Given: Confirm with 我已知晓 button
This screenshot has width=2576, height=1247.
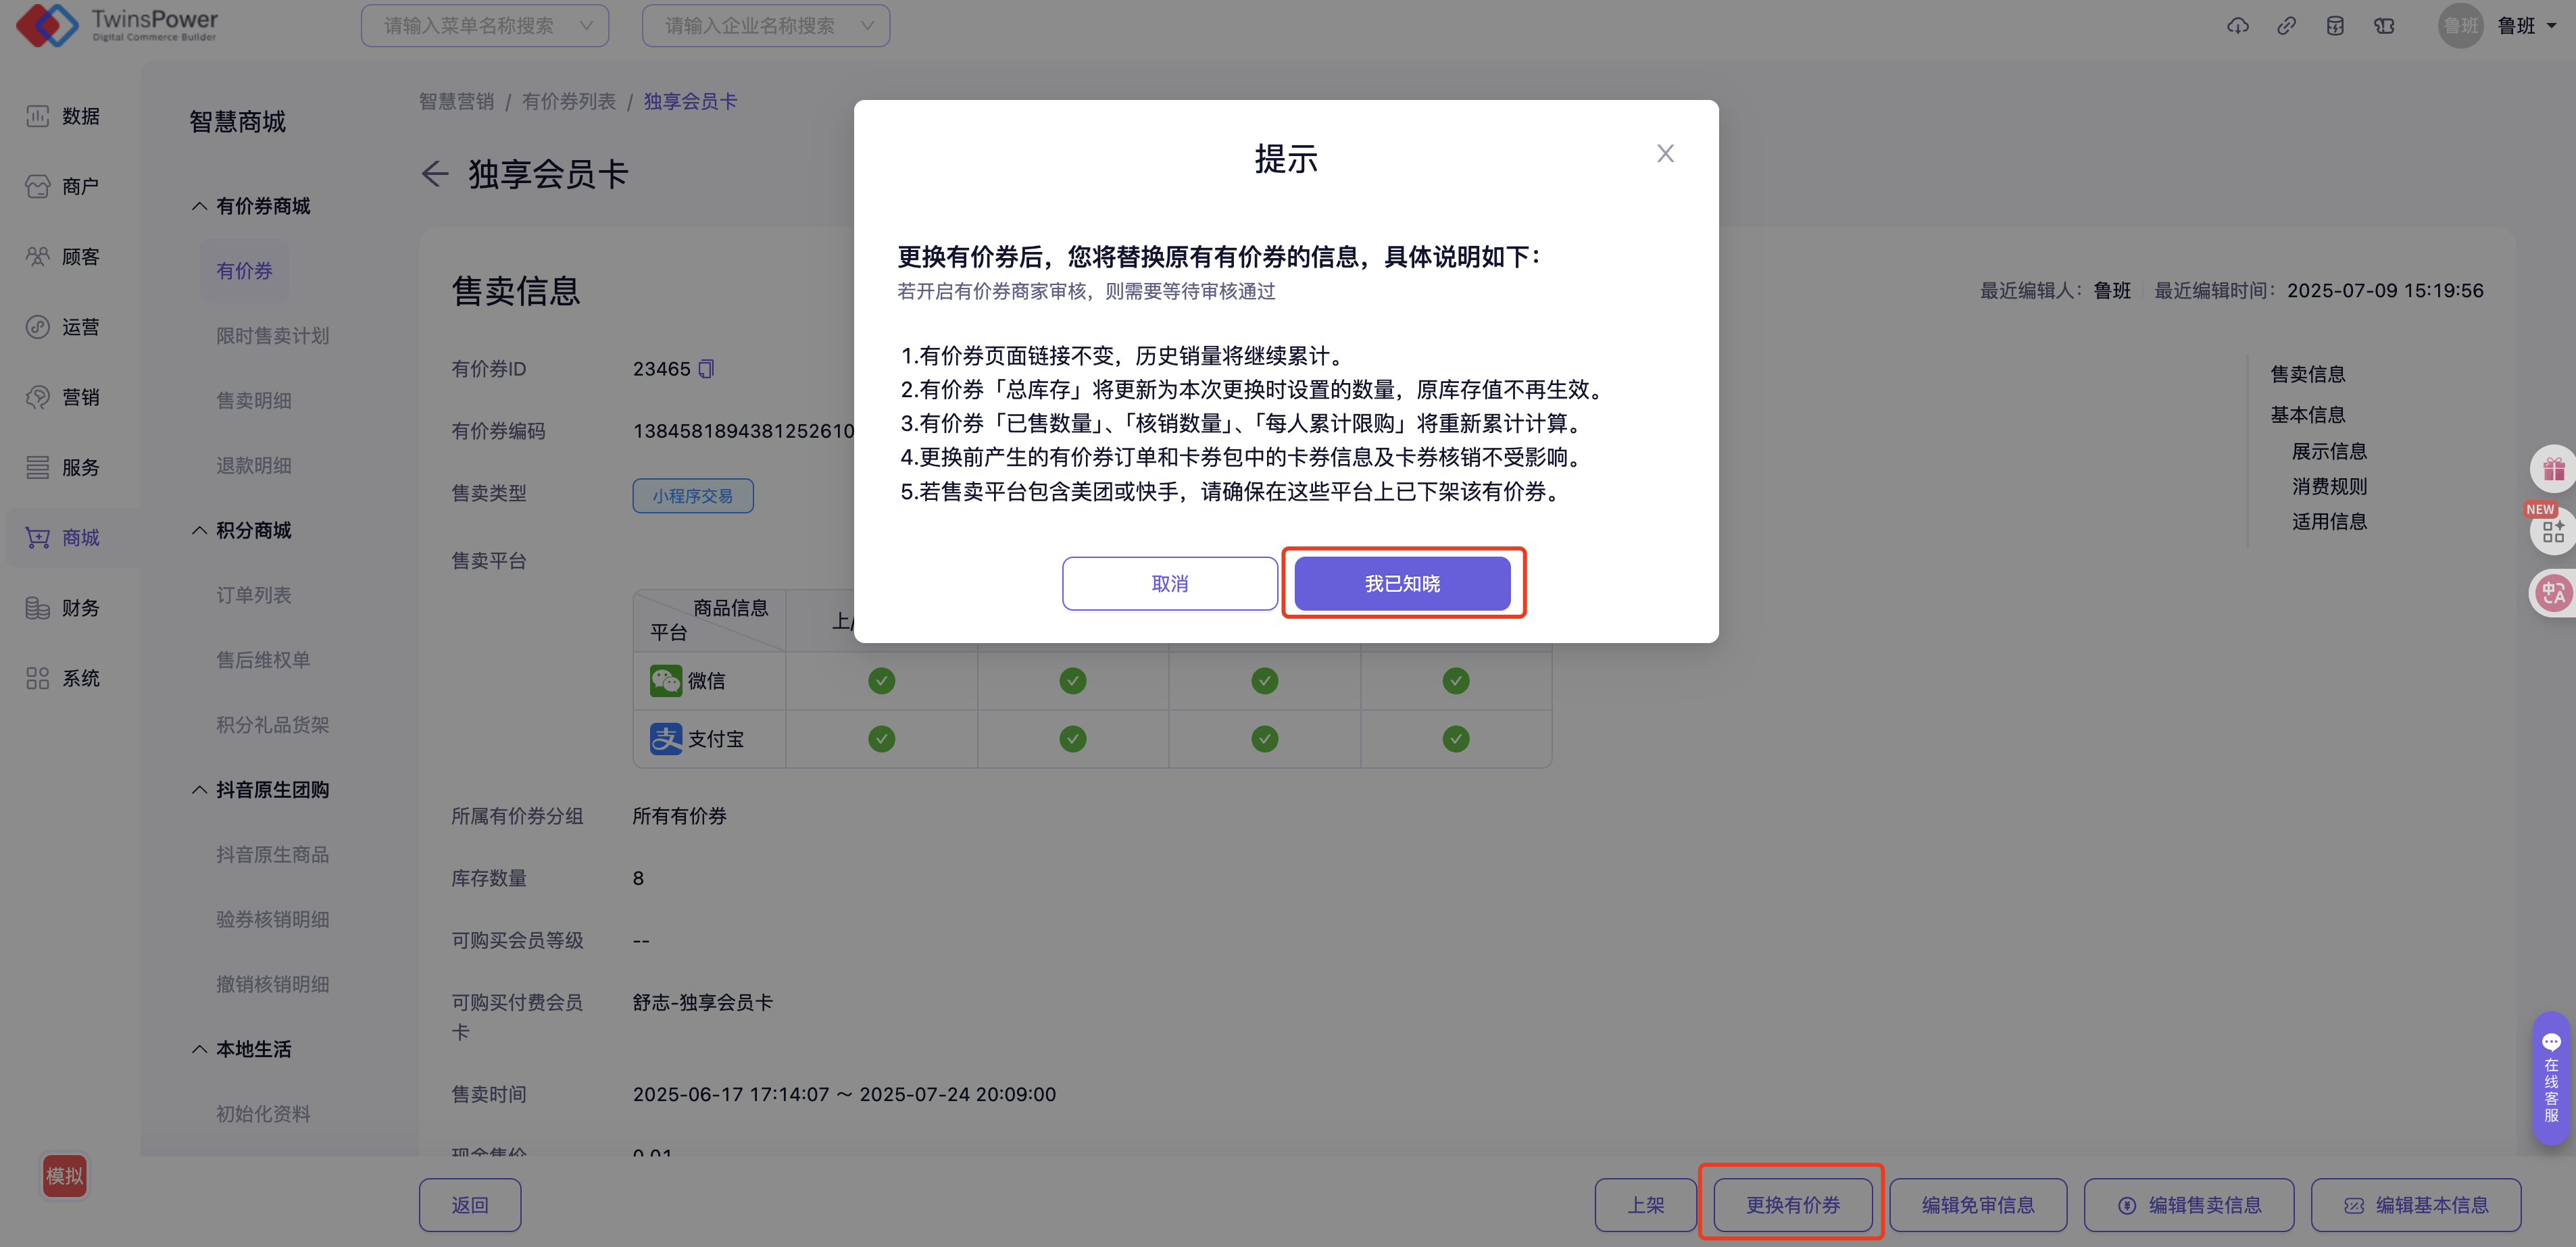Looking at the screenshot, I should click(x=1402, y=583).
